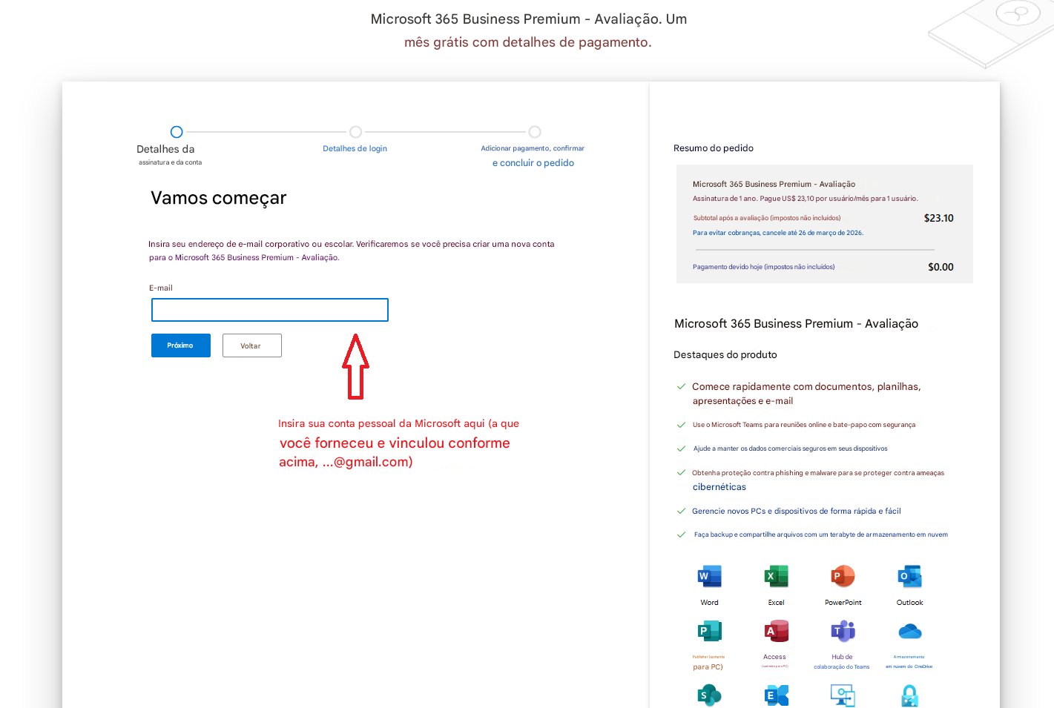Click the 'Pagamento devido hoje' line

(764, 267)
